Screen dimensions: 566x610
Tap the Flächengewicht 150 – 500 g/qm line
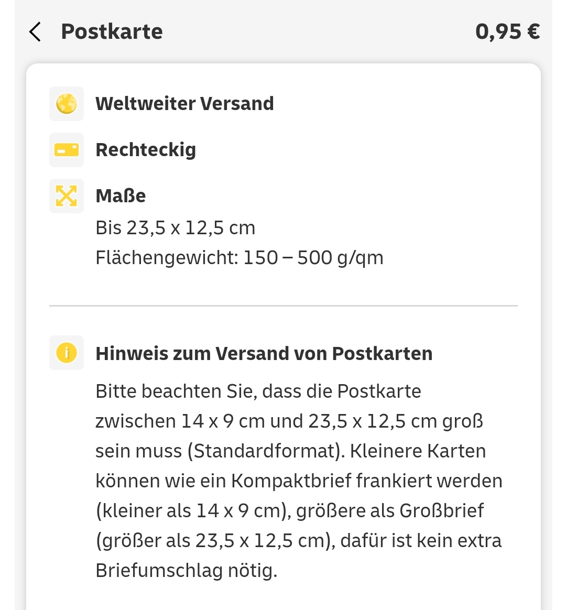[240, 258]
